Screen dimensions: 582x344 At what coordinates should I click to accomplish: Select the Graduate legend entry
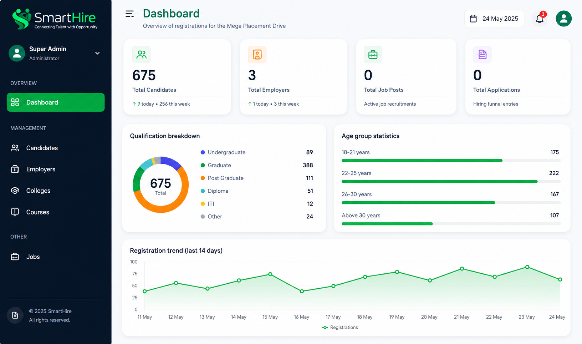(216, 165)
